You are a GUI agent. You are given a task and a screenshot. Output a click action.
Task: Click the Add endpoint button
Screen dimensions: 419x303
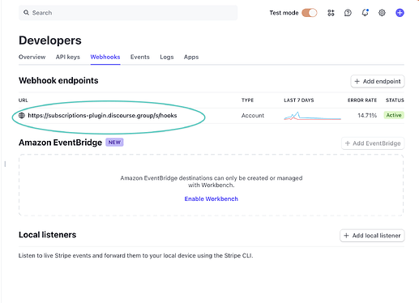(x=378, y=81)
